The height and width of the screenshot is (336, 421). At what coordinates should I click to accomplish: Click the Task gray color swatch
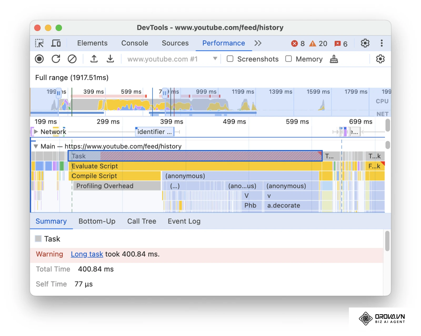coord(38,239)
